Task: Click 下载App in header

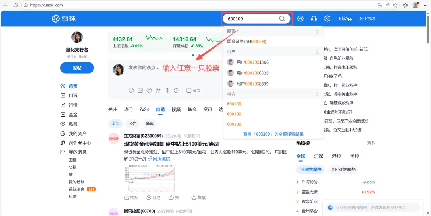Action: click(345, 19)
